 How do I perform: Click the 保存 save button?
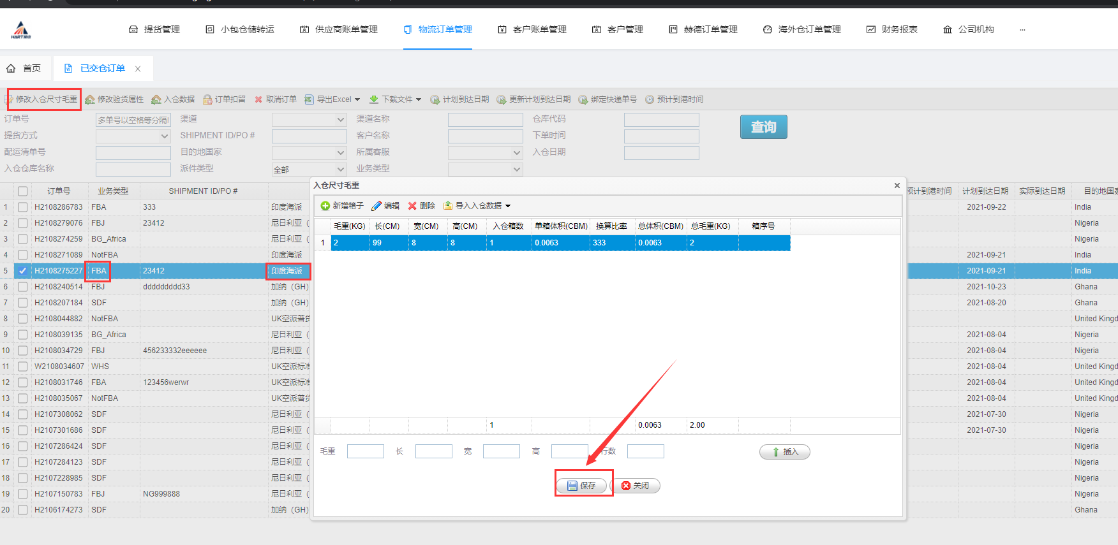[x=581, y=486]
